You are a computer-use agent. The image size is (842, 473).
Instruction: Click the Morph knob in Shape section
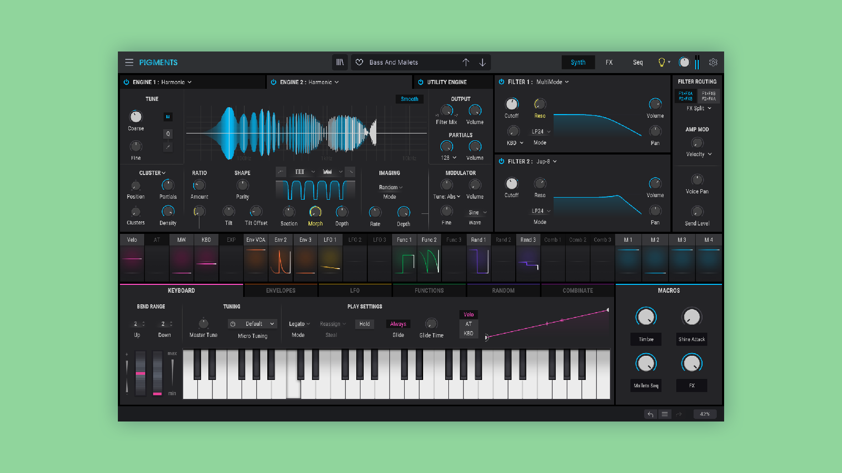pyautogui.click(x=315, y=212)
